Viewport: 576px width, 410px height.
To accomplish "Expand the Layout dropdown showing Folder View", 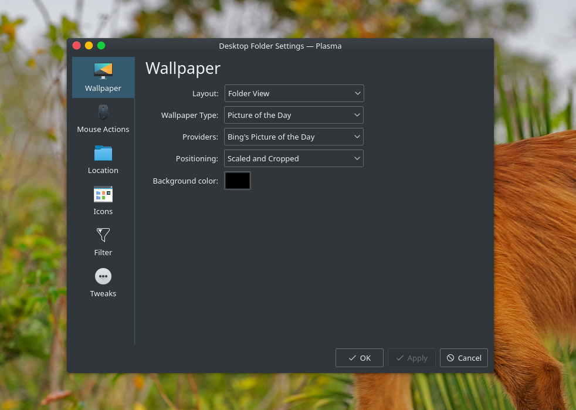I will coord(294,93).
